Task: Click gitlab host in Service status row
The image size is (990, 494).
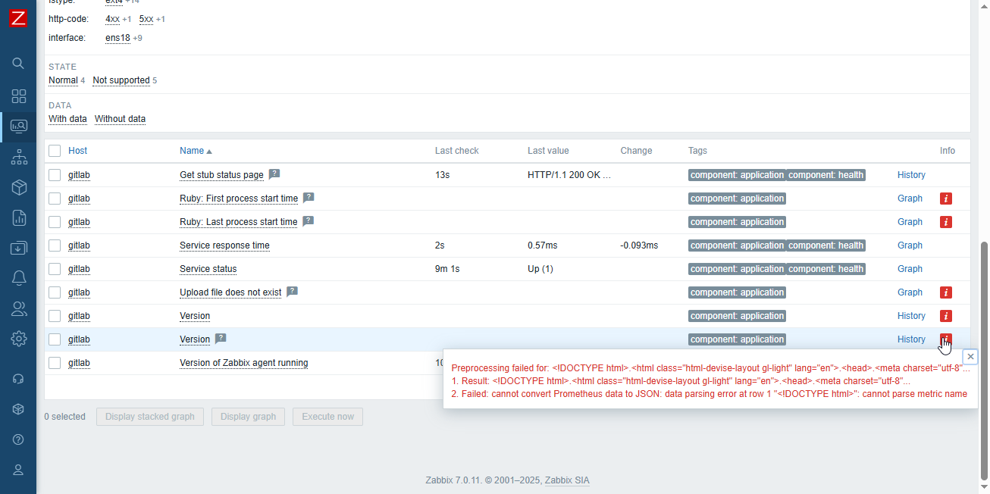Action: click(79, 269)
